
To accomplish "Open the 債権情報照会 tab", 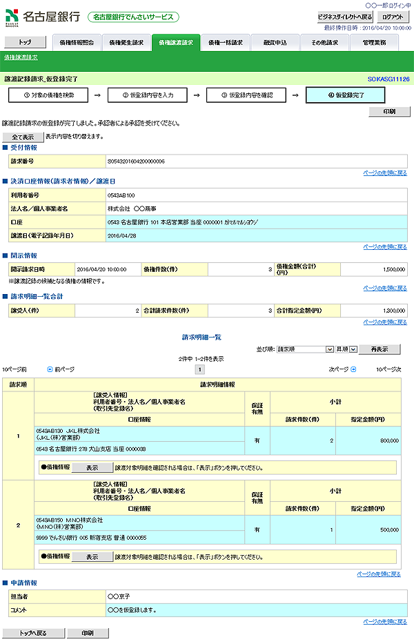I will (x=77, y=43).
